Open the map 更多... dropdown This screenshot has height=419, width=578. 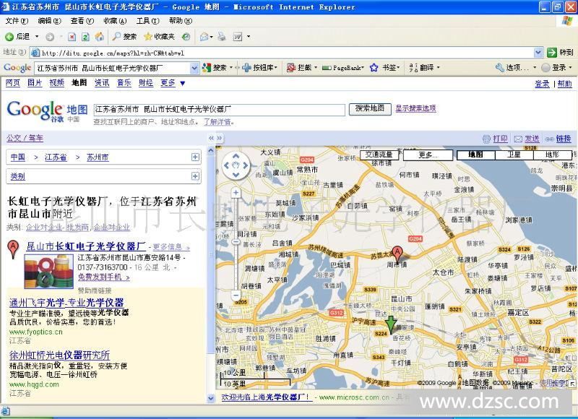tap(428, 155)
